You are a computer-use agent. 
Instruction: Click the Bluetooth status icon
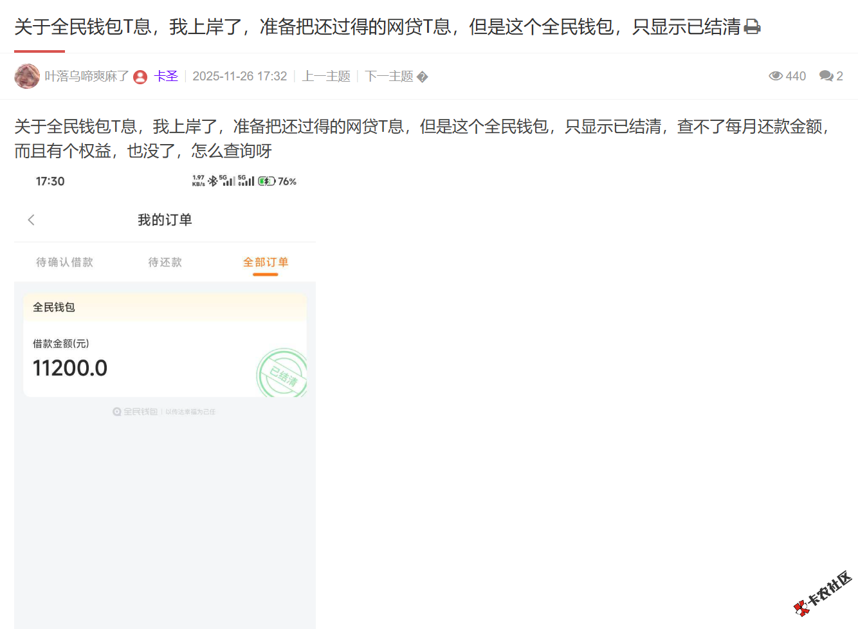tap(212, 181)
